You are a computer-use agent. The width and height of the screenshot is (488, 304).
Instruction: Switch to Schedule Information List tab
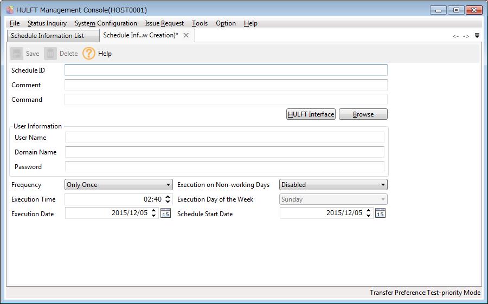(x=52, y=36)
